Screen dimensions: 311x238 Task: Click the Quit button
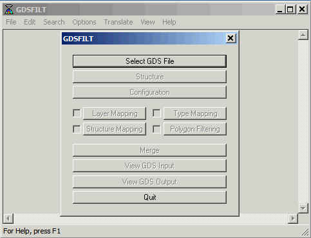pos(149,197)
